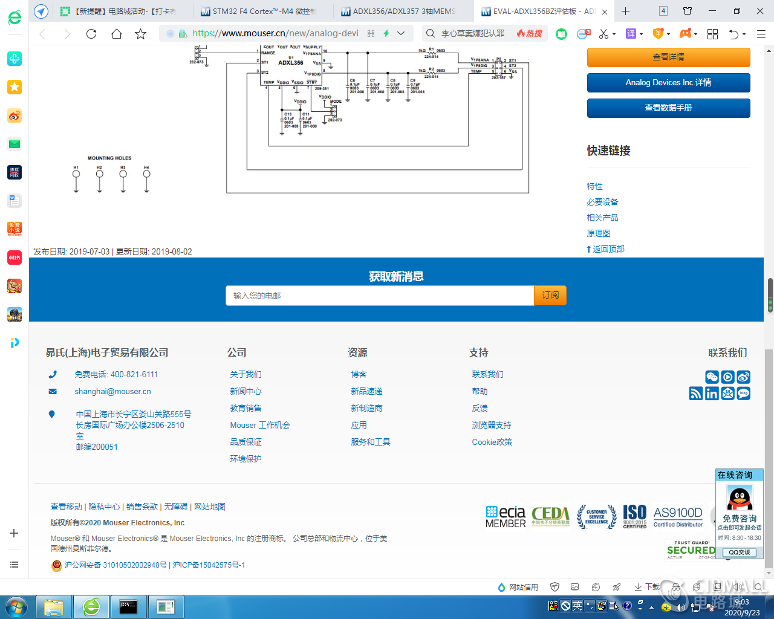Screen dimensions: 774x619
Task: Open Downloads in the status bar
Action: pyautogui.click(x=647, y=587)
